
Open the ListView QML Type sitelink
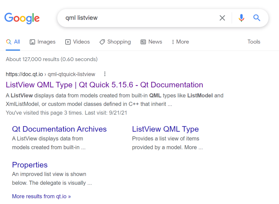point(165,129)
